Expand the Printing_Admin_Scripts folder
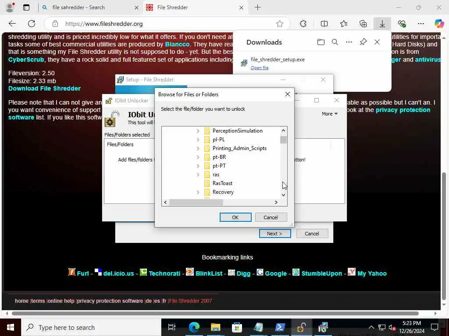Screen dimensions: 449x336 tap(198, 149)
